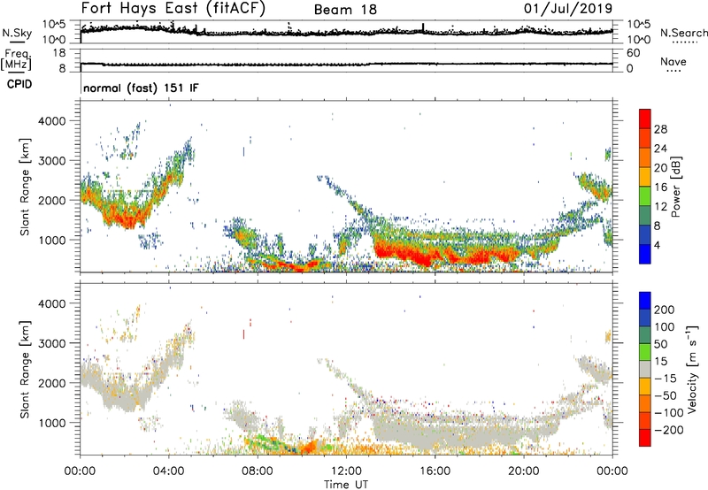Click the '28' tick on Power color bar
This screenshot has height=490, width=708.
coord(660,129)
